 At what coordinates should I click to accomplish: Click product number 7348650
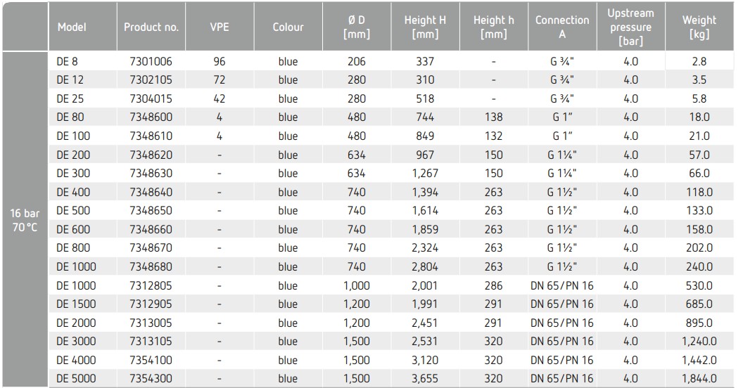tap(151, 211)
